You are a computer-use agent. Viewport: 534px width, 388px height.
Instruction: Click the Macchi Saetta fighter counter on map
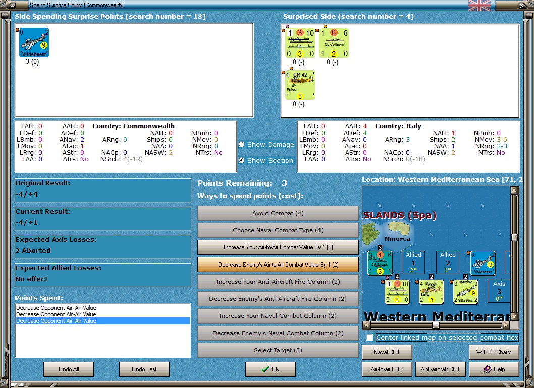431,291
